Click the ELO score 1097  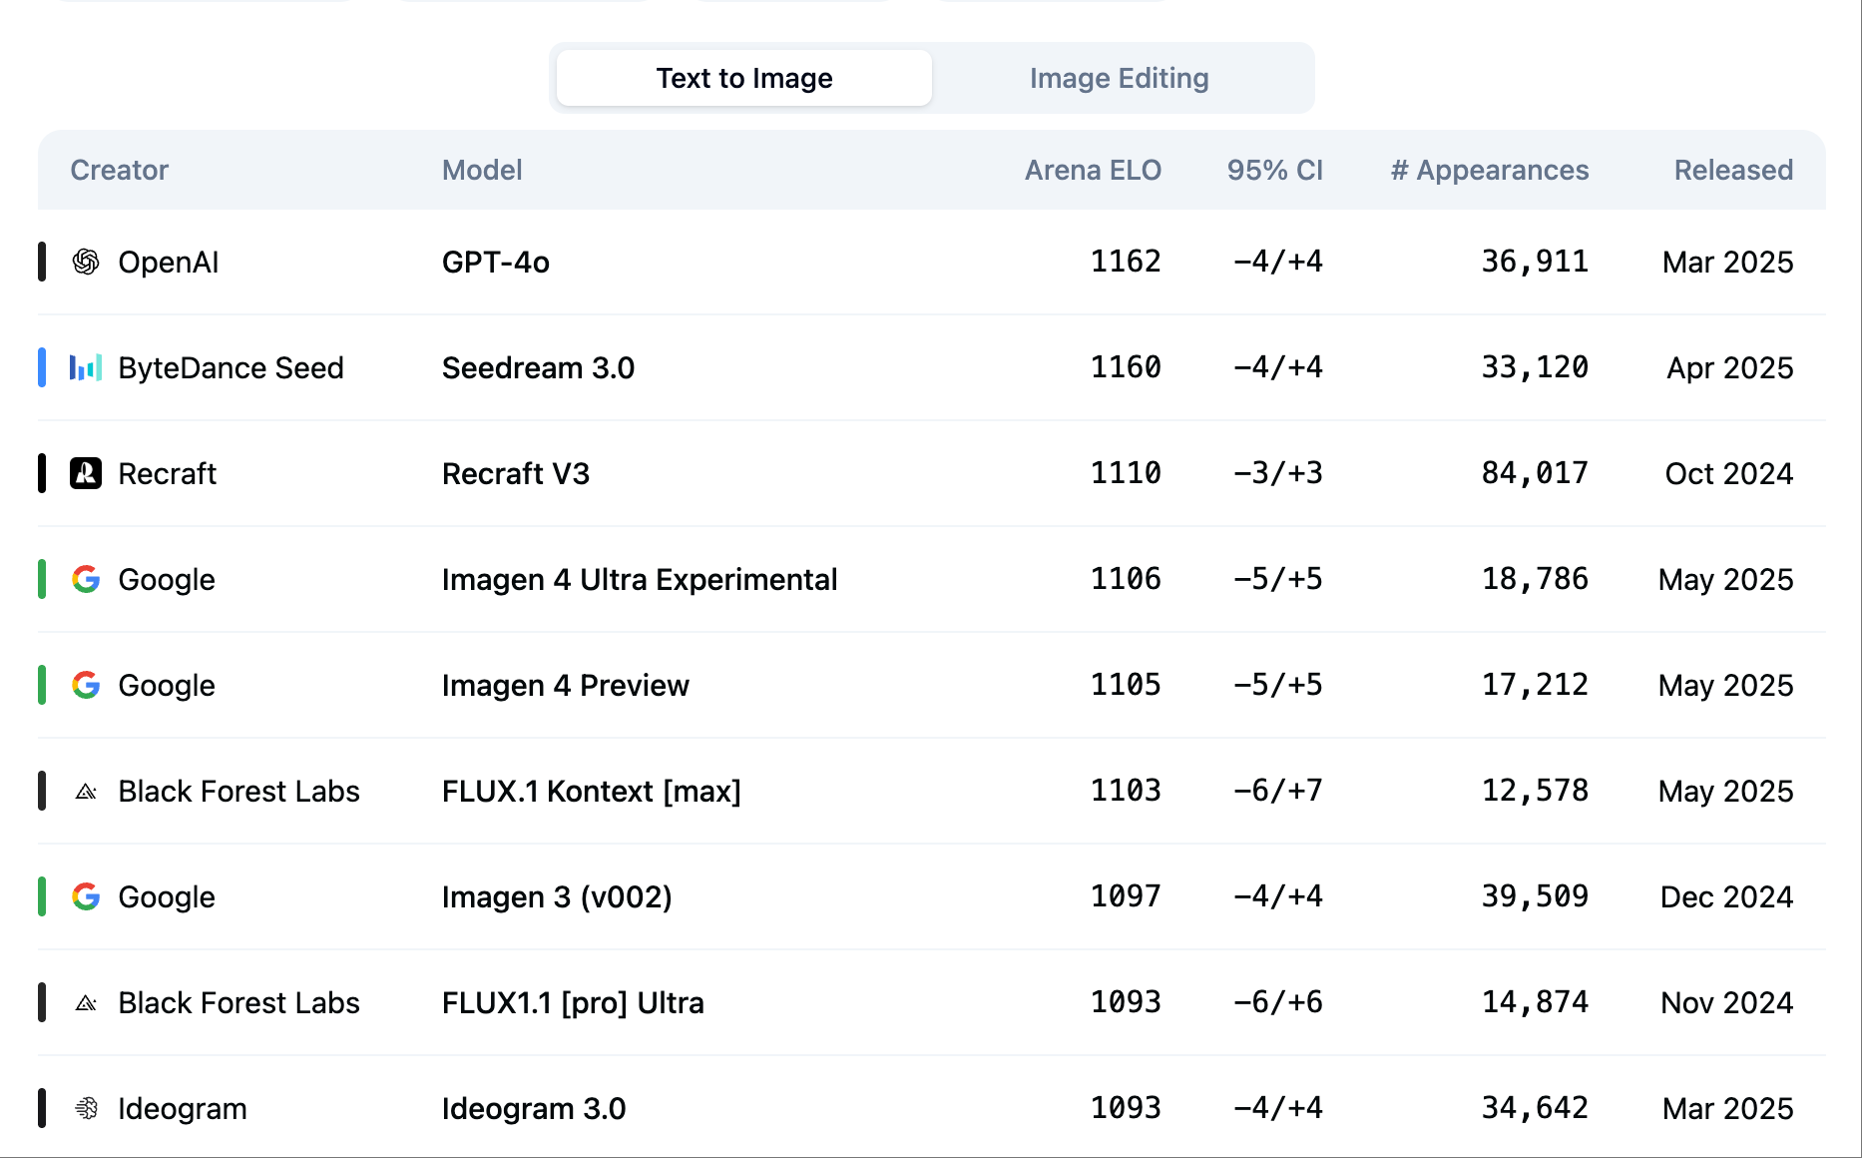pyautogui.click(x=1126, y=896)
